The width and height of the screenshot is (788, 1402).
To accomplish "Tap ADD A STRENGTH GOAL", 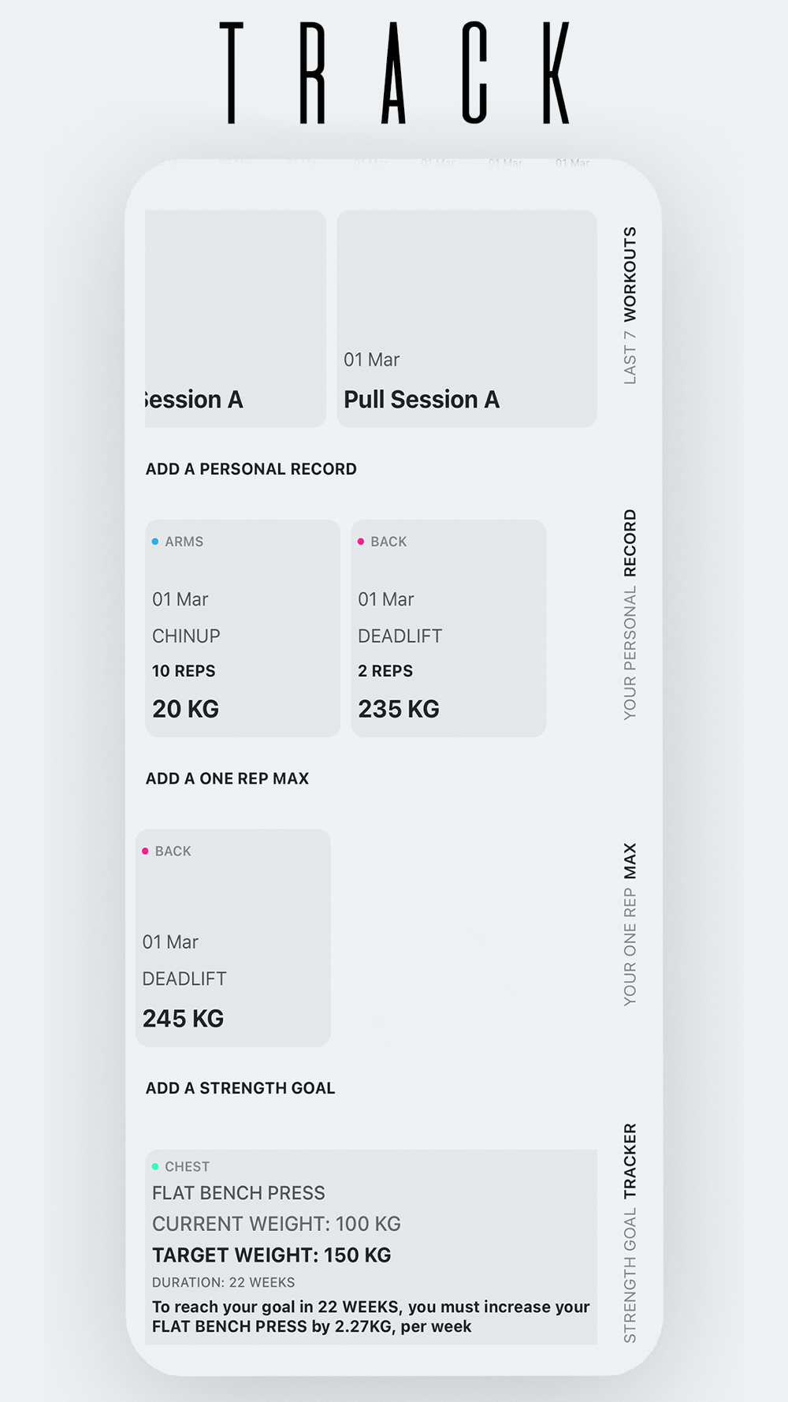I will coord(240,1088).
